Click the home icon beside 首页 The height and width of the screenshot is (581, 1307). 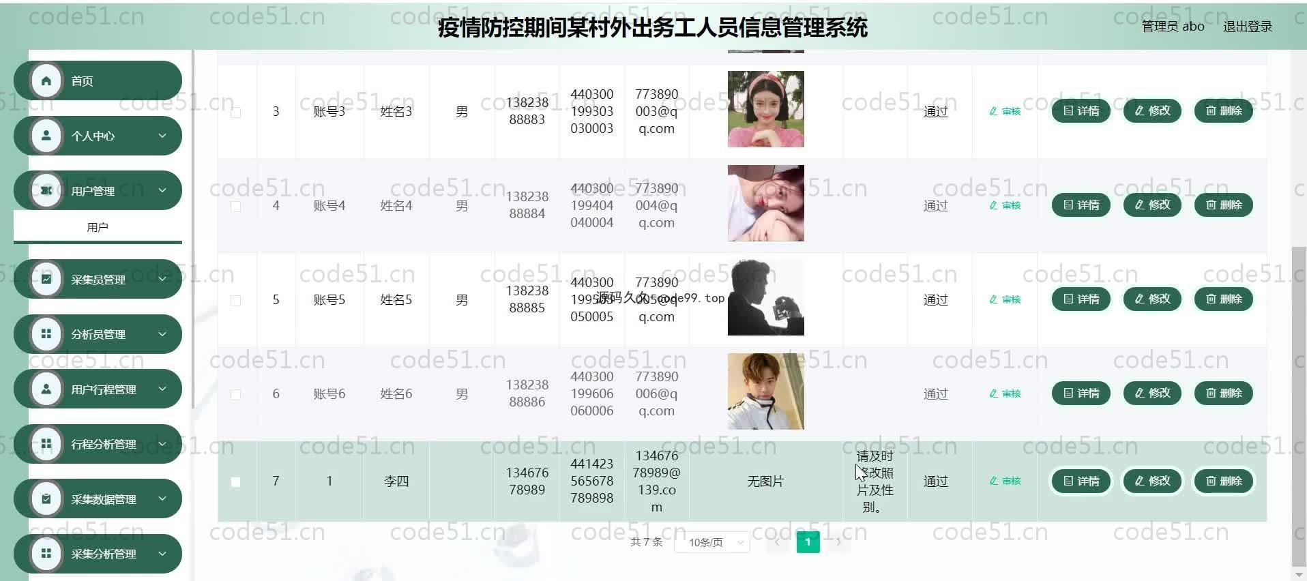pyautogui.click(x=46, y=81)
